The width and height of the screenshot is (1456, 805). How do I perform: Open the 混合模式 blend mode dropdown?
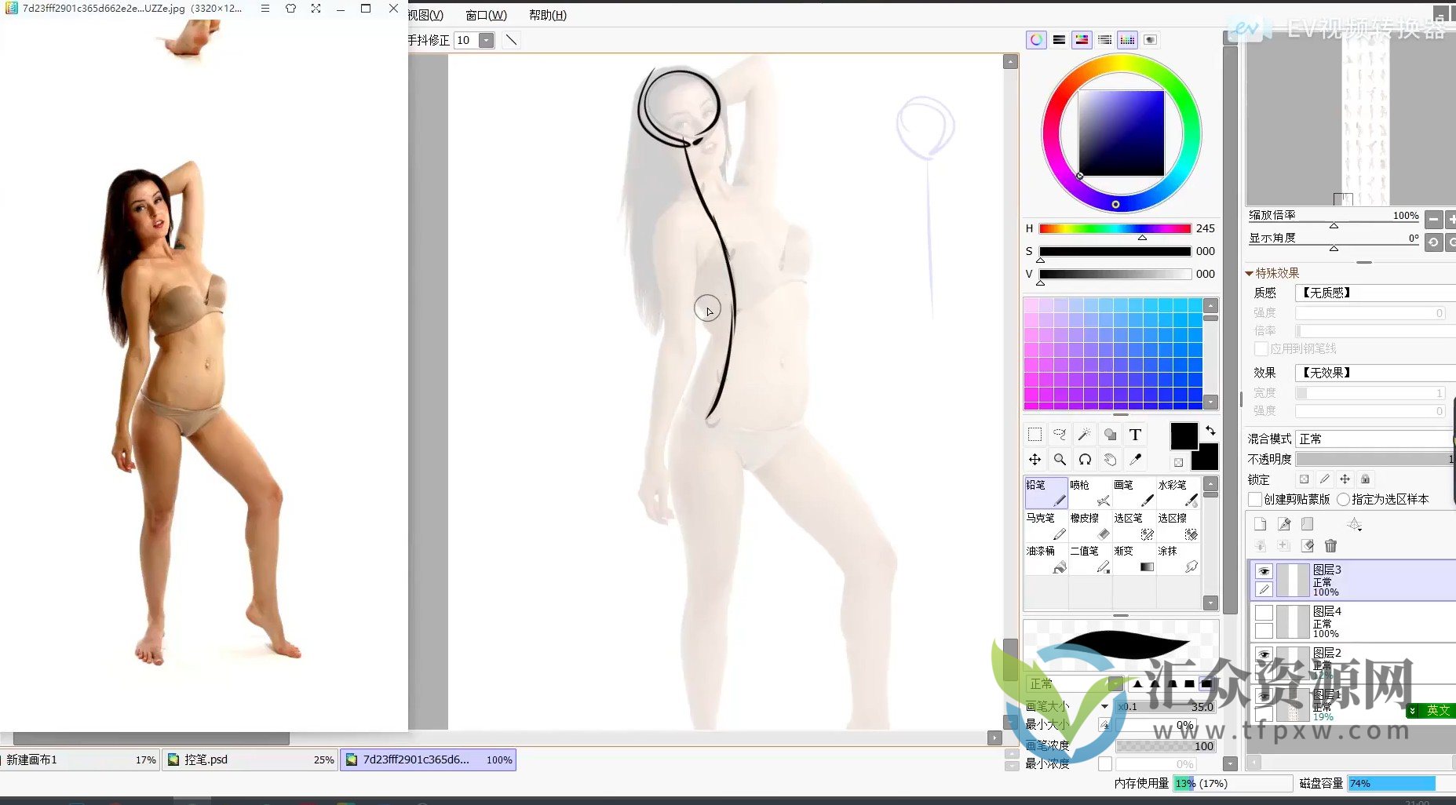click(1374, 439)
